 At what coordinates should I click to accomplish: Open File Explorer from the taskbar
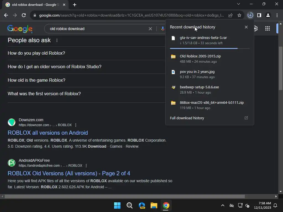coord(154,205)
